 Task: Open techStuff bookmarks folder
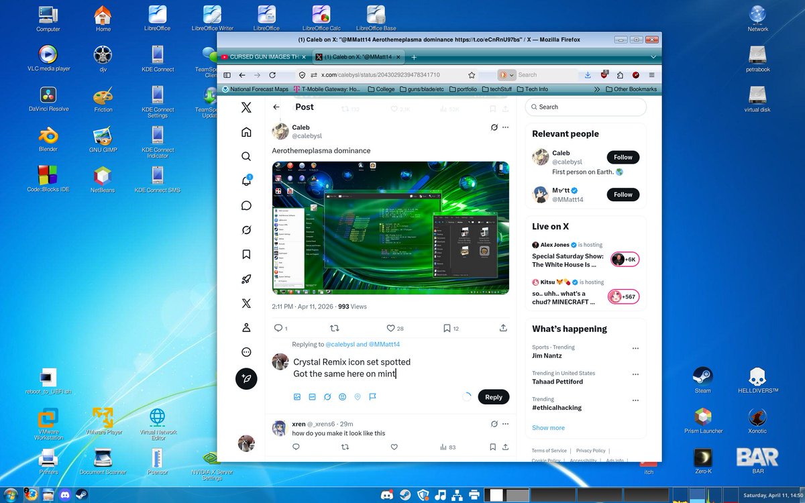496,89
